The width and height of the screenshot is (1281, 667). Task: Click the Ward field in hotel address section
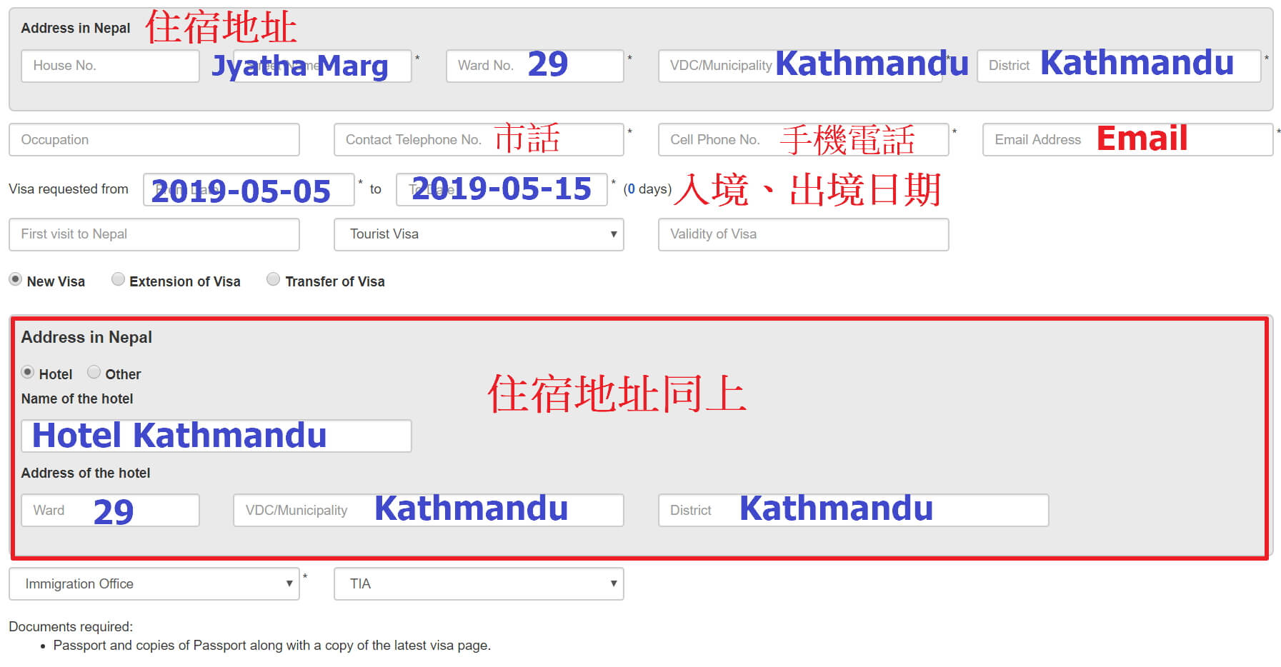click(x=109, y=510)
